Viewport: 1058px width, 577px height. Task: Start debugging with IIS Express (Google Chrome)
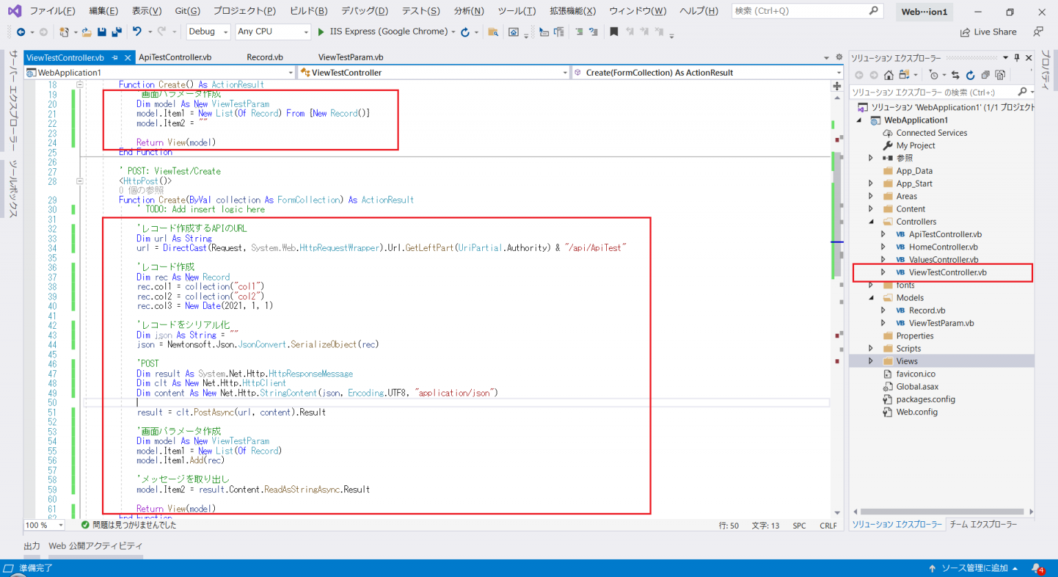(x=320, y=31)
